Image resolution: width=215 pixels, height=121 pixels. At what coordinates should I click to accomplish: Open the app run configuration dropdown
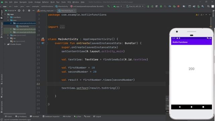118,6
